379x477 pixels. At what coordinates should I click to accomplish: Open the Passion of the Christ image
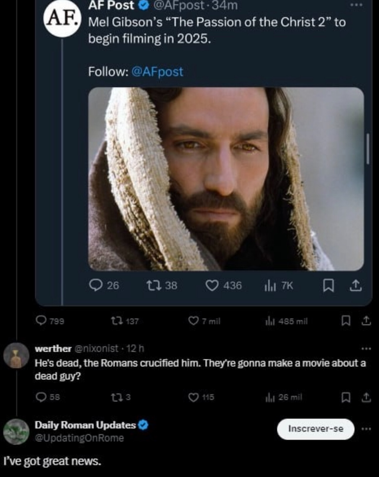(226, 179)
